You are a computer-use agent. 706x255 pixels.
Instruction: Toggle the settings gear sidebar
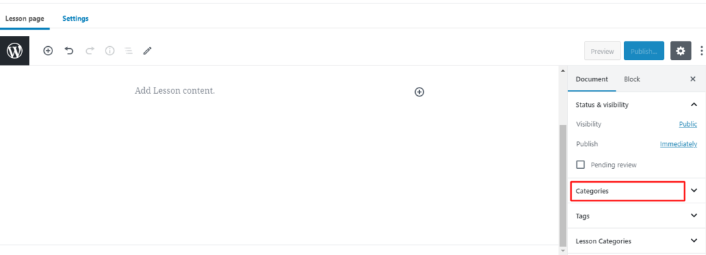680,51
